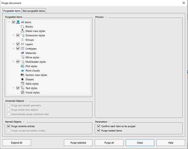This screenshot has width=188, height=149.
Task: Select the Groups row label
Action: click(30, 40)
